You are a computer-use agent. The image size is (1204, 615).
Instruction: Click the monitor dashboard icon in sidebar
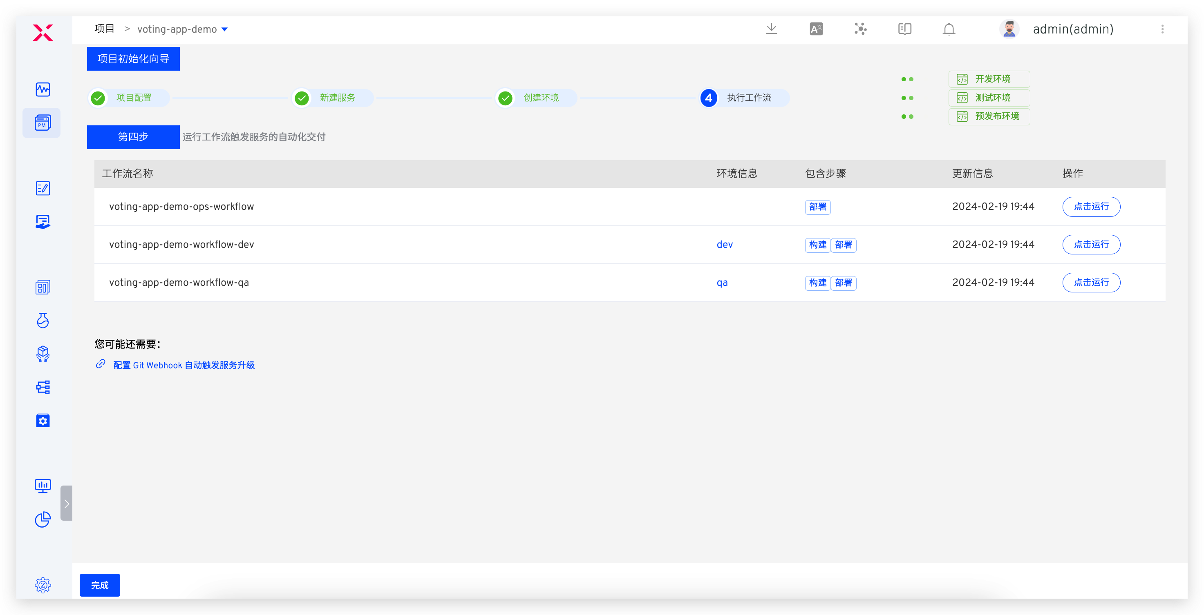click(43, 486)
